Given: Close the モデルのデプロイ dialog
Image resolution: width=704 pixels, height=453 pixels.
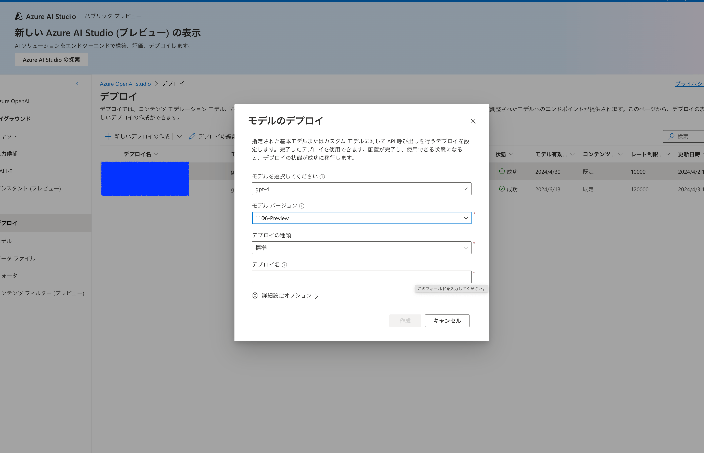Looking at the screenshot, I should (x=473, y=121).
